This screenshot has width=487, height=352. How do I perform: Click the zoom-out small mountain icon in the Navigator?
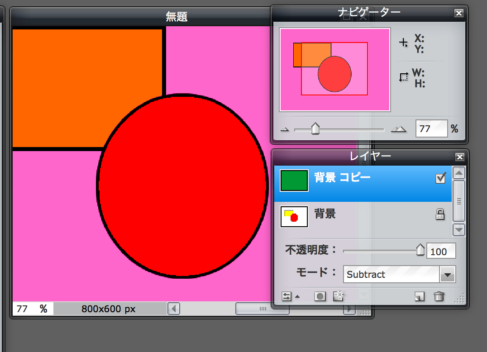(285, 129)
